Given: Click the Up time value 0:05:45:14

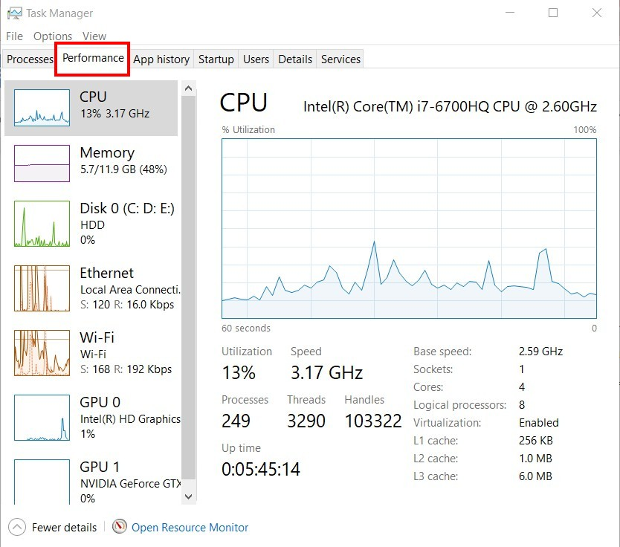Looking at the screenshot, I should 261,469.
